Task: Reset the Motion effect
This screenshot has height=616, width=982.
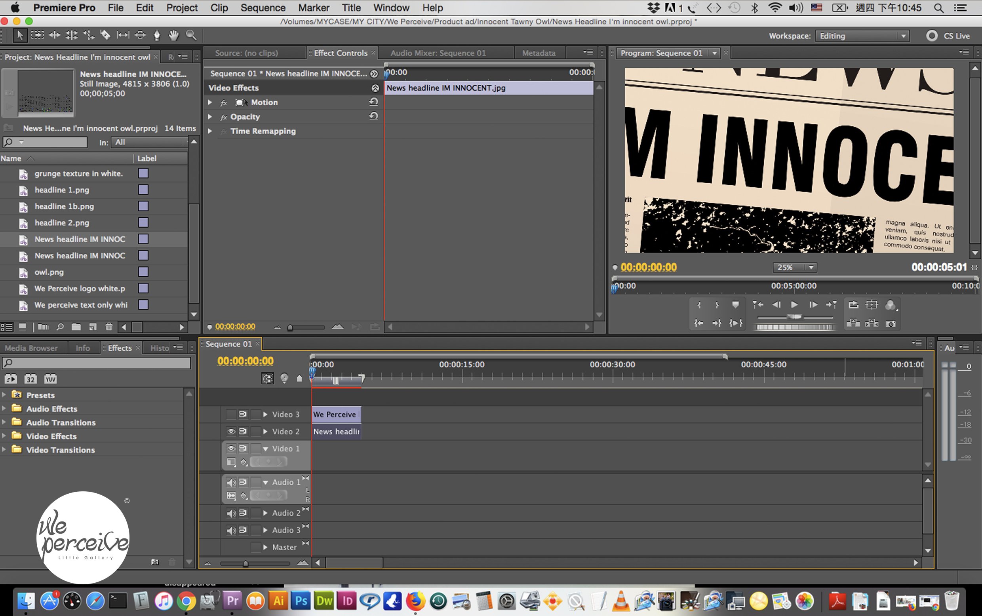Action: pyautogui.click(x=373, y=102)
